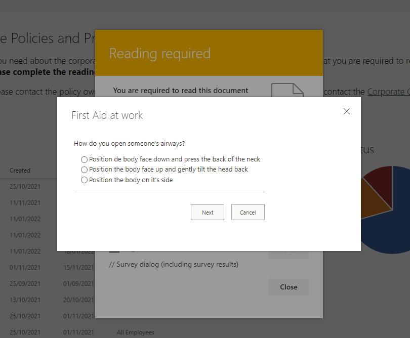Open the Corporate link in the page text
The height and width of the screenshot is (338, 410).
388,92
